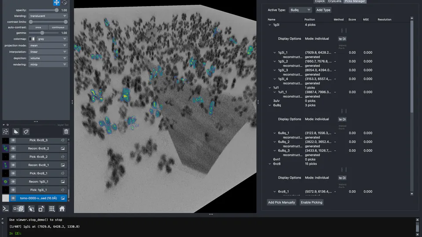Open the colormap gray dropdown
The image size is (422, 237).
[x=52, y=39]
